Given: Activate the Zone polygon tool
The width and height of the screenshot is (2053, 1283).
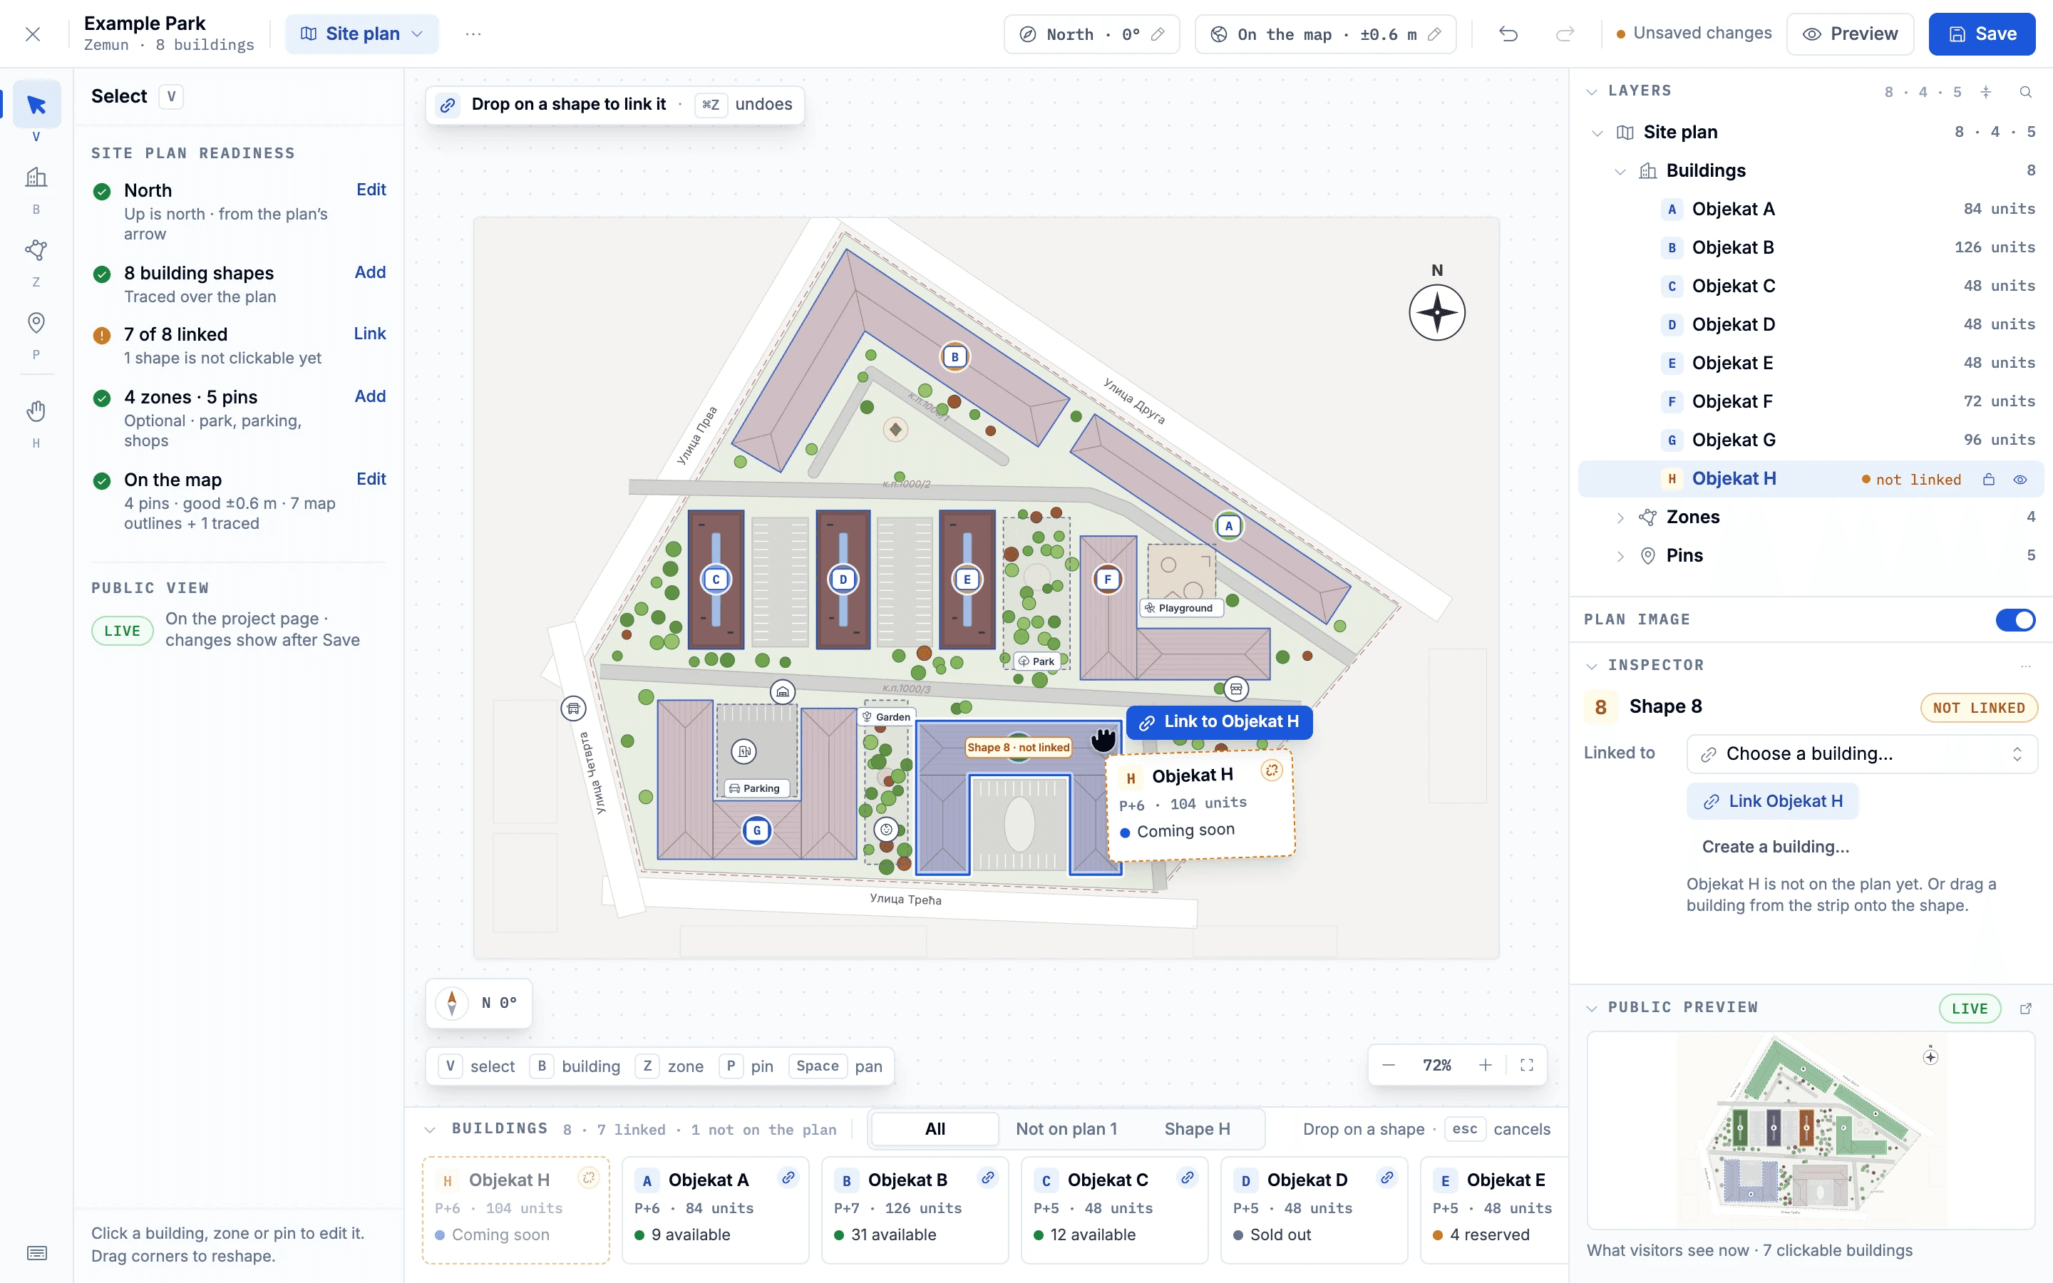Looking at the screenshot, I should [x=36, y=250].
